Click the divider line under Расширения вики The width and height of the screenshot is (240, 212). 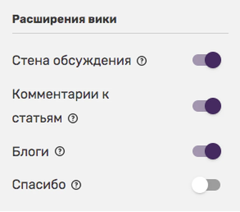120,33
